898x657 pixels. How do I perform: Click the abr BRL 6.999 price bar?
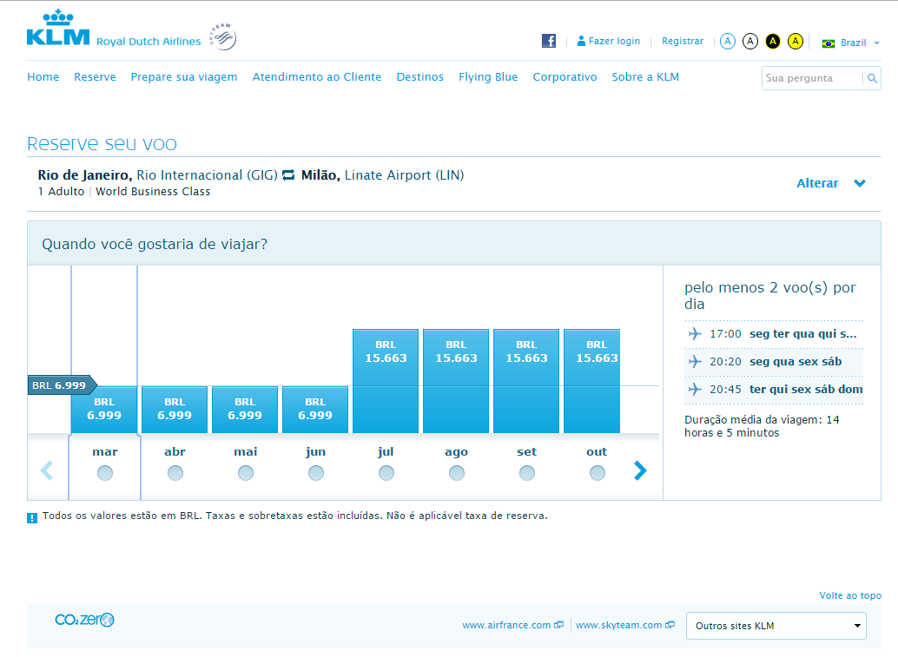[x=175, y=410]
